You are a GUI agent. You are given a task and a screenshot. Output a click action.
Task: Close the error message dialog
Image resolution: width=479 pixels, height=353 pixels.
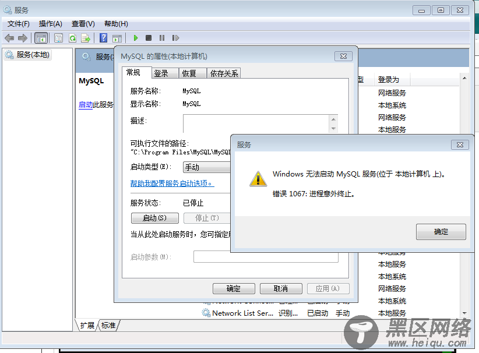tap(460, 144)
